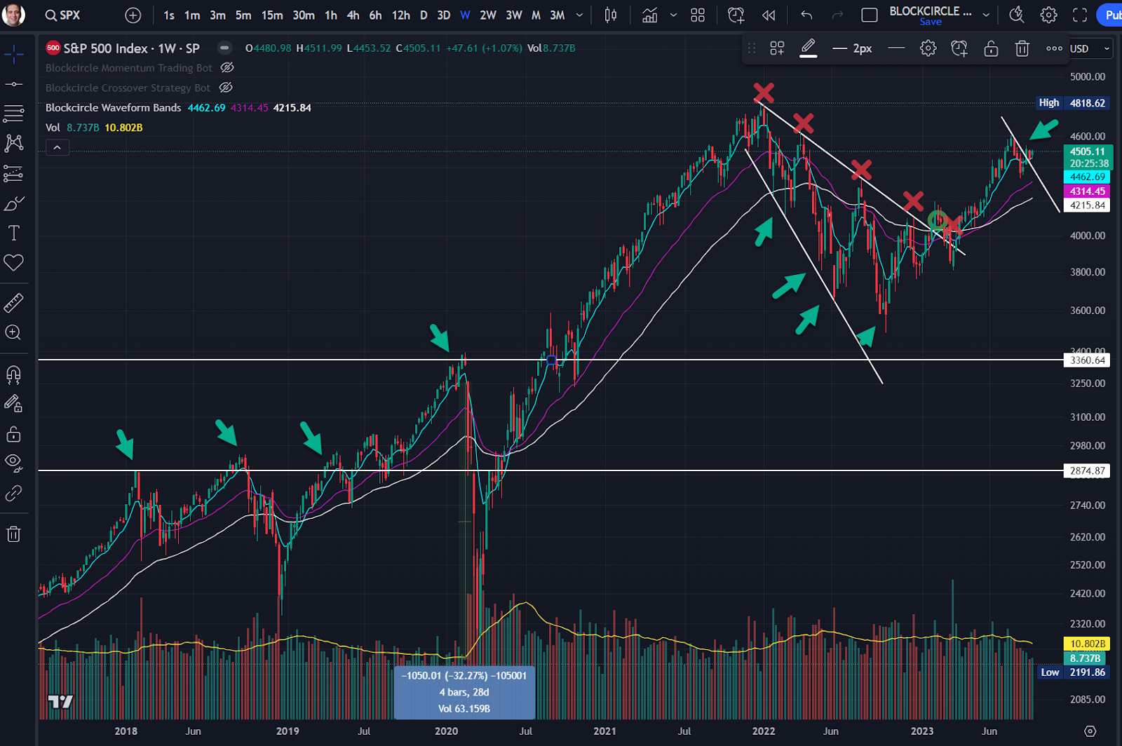Open drawing settings in the floating toolbar

click(928, 48)
